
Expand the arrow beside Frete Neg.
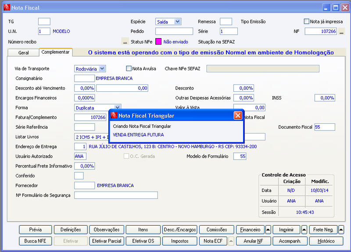[341, 230]
